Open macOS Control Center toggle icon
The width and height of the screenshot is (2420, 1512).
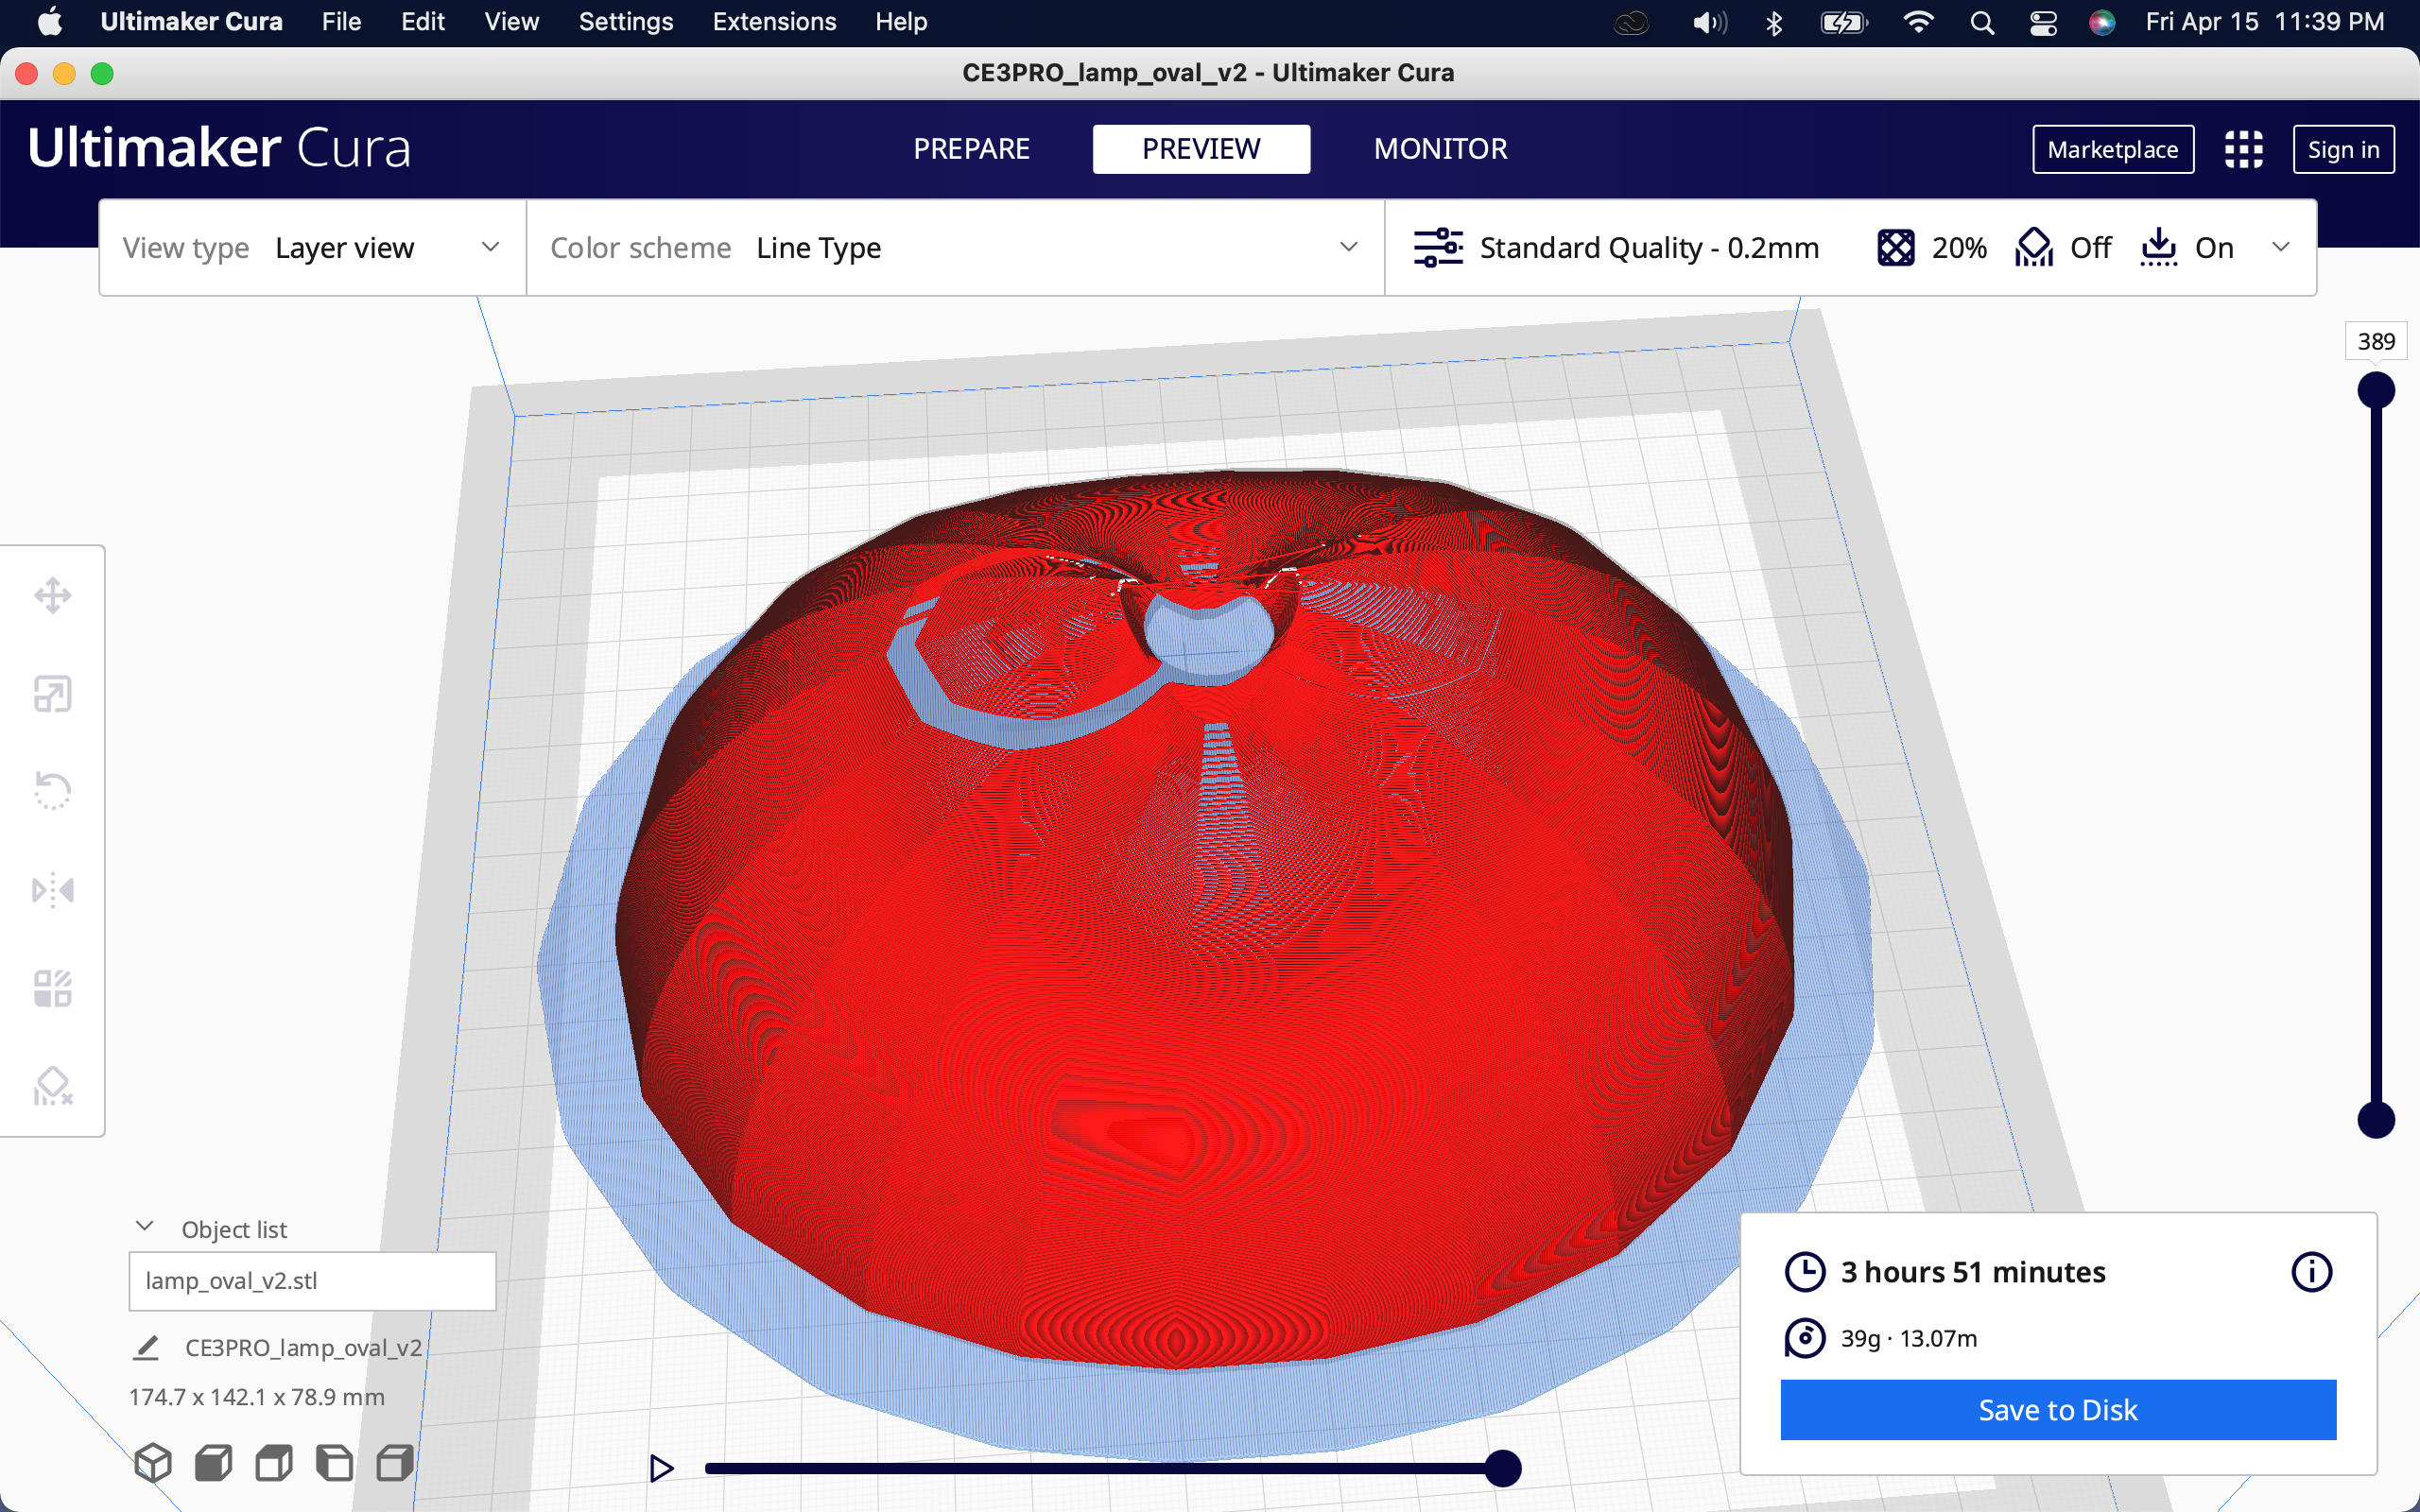(2043, 22)
